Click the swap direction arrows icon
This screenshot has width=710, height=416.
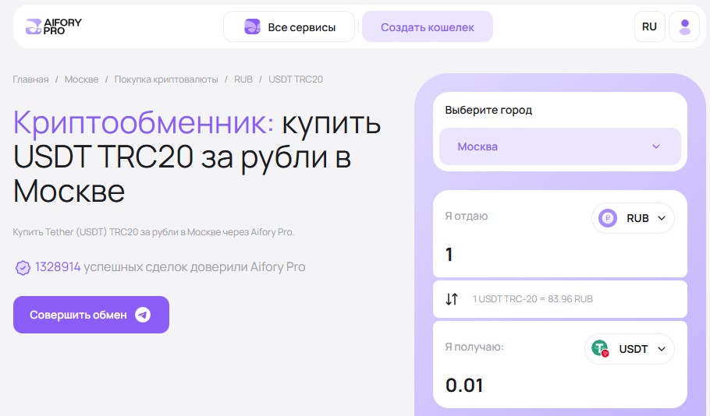pos(452,298)
